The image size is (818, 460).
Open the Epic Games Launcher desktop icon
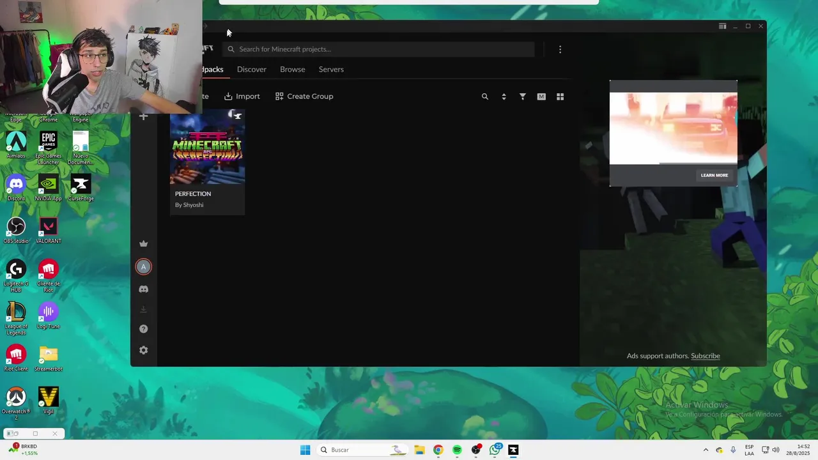(x=48, y=148)
